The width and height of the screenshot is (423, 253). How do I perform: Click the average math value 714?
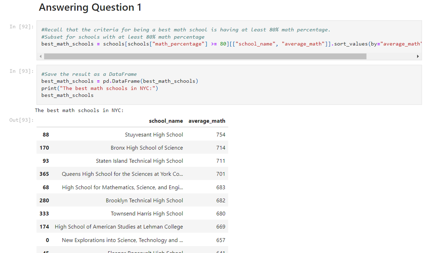[x=221, y=148]
